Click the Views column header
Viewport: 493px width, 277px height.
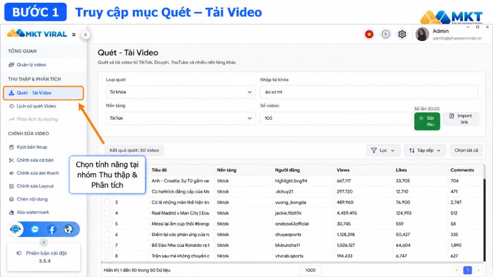pyautogui.click(x=343, y=170)
